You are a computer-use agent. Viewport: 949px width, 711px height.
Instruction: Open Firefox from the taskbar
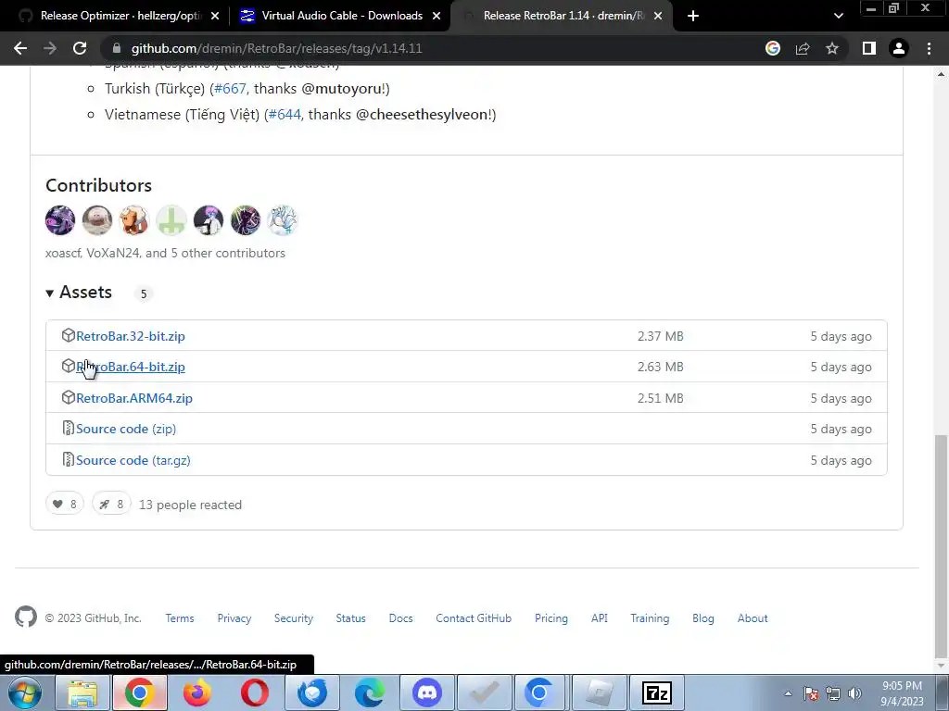point(197,692)
